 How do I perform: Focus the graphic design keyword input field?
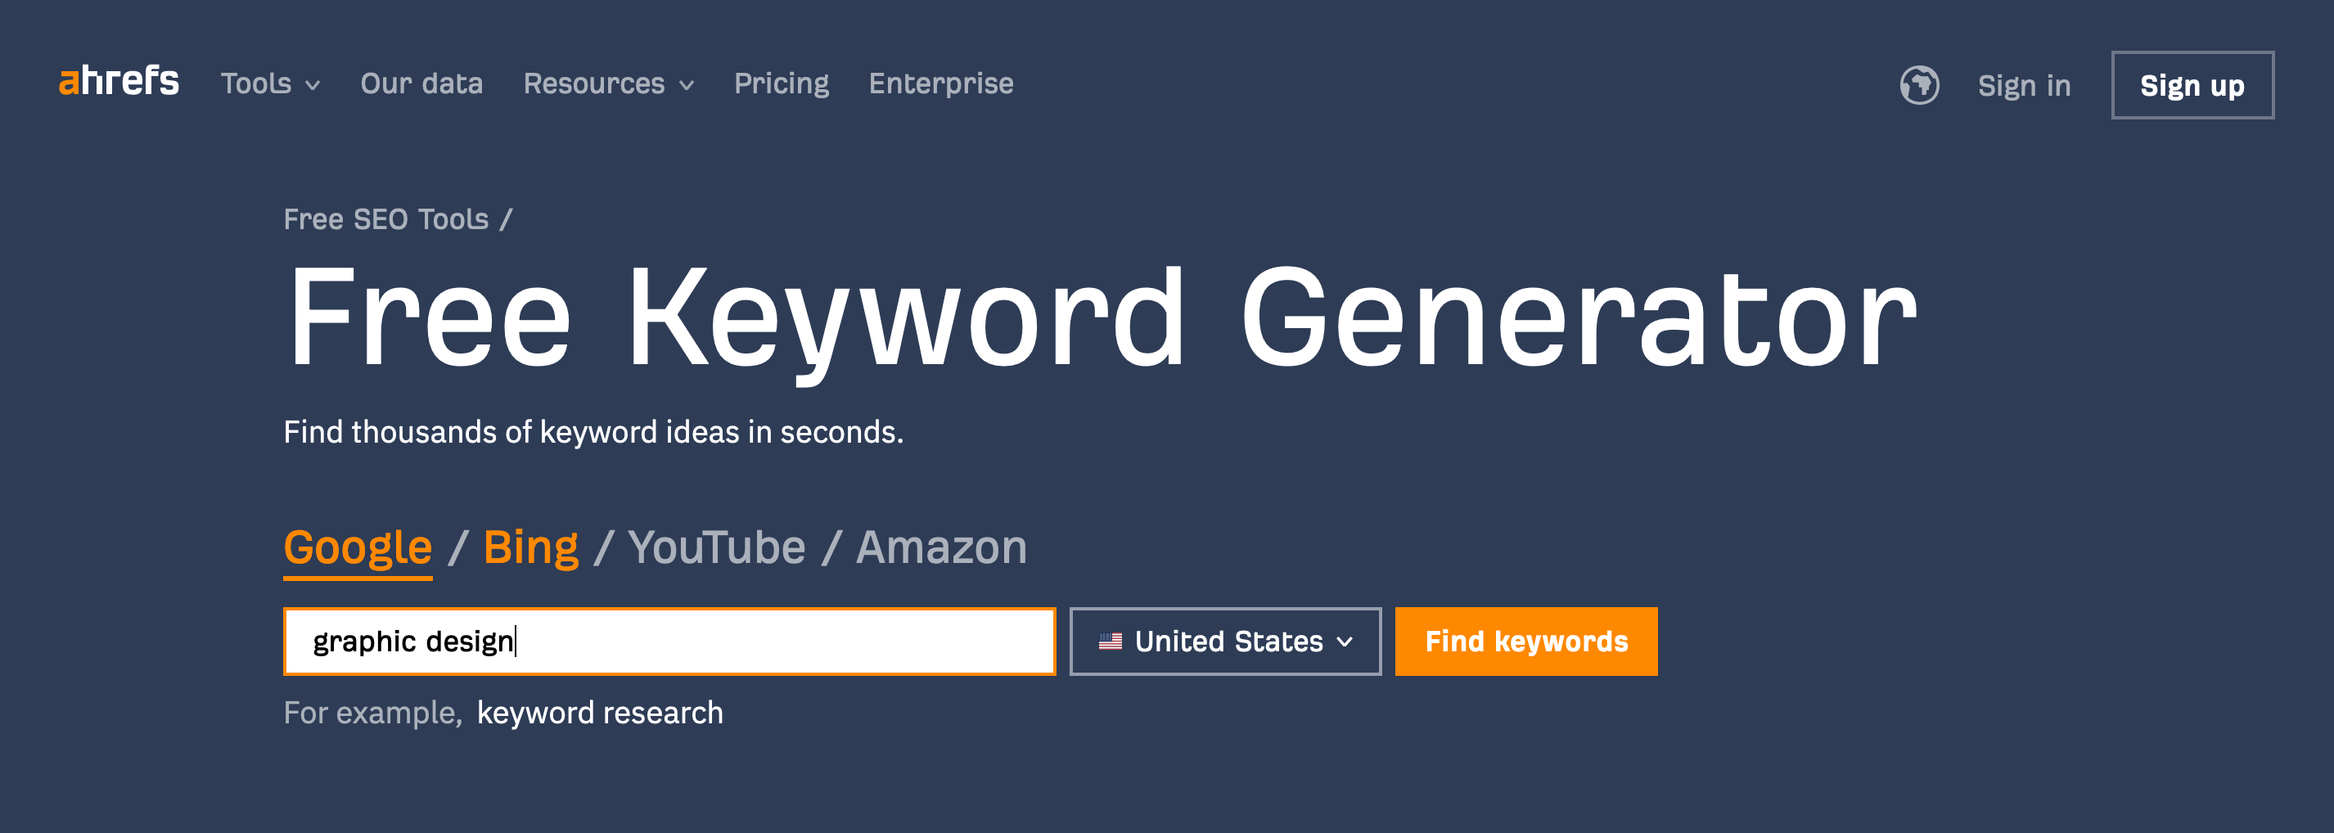point(669,642)
